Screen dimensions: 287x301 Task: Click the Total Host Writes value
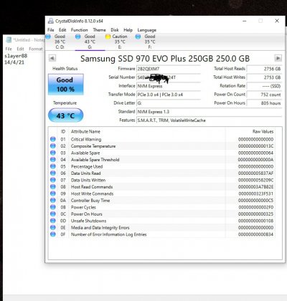tap(264, 77)
